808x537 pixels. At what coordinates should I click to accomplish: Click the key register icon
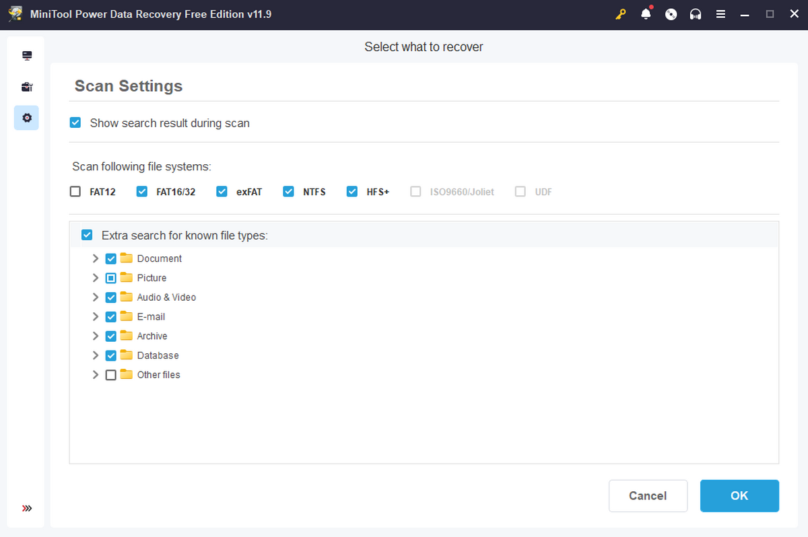point(621,14)
